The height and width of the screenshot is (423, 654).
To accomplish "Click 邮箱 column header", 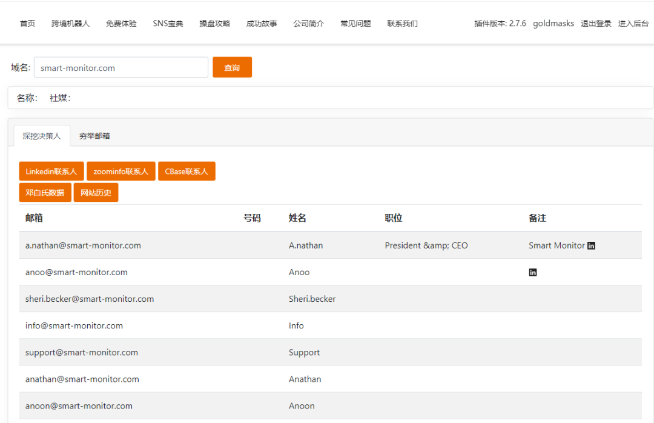I will tap(34, 218).
